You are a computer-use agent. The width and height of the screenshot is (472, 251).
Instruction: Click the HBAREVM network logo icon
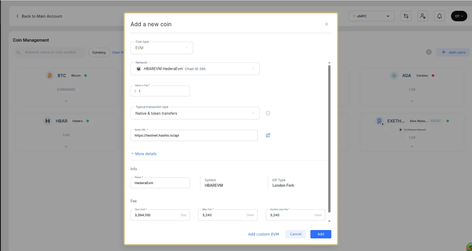click(x=139, y=69)
